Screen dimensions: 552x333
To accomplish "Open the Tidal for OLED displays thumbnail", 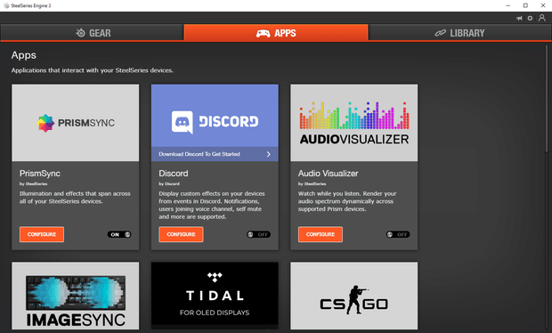I will pos(215,296).
